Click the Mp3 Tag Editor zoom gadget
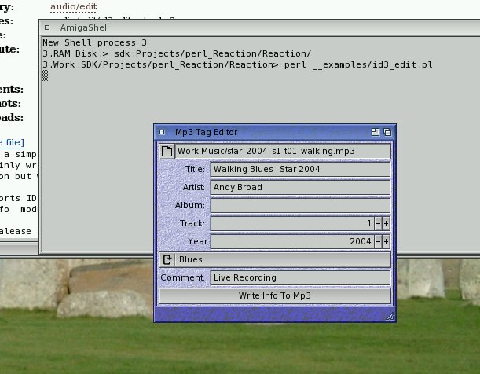The image size is (480, 374). tap(376, 132)
